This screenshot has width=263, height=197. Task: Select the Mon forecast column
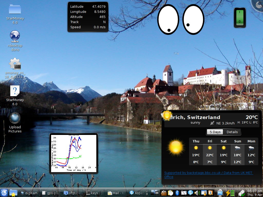(251, 151)
